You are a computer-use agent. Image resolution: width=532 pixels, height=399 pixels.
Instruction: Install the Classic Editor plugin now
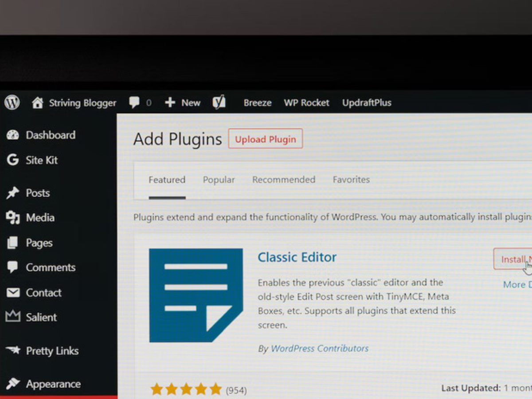[513, 259]
